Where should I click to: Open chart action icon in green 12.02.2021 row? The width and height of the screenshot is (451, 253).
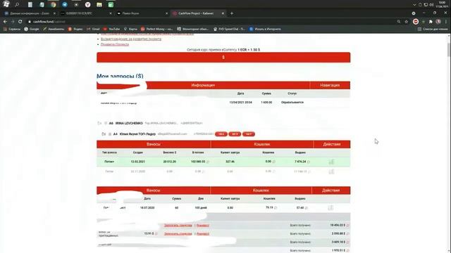click(x=331, y=162)
